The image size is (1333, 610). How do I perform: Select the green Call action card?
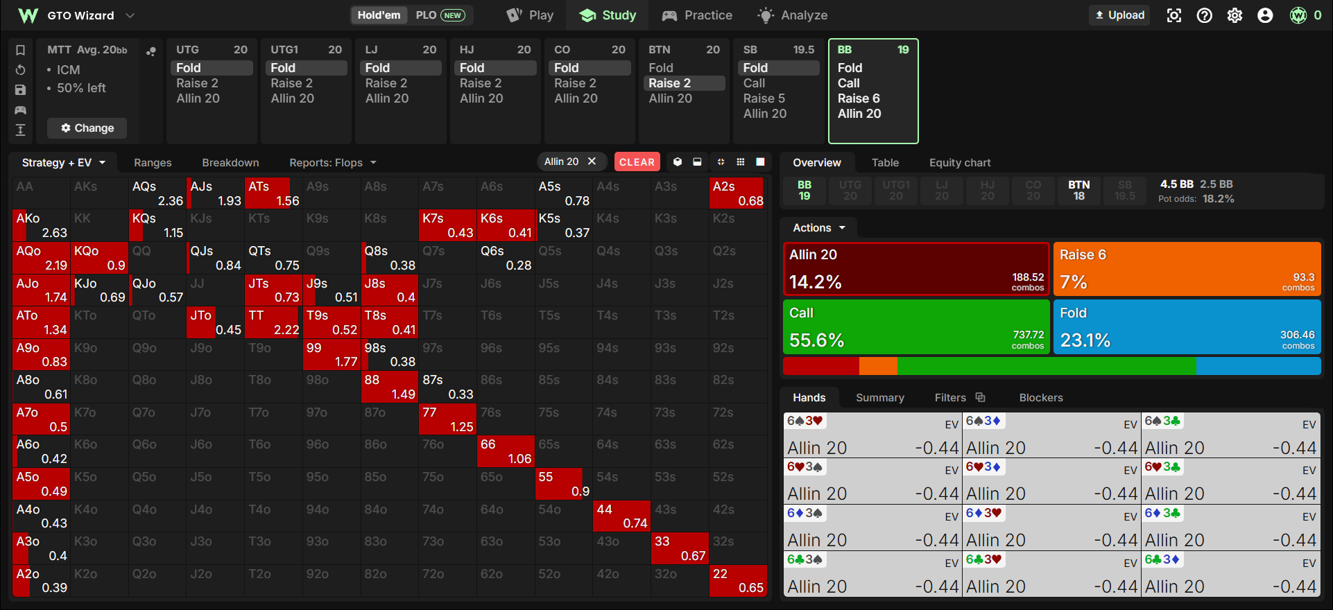916,326
